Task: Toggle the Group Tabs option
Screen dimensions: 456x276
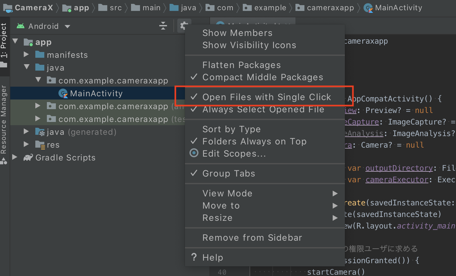Action: point(265,174)
